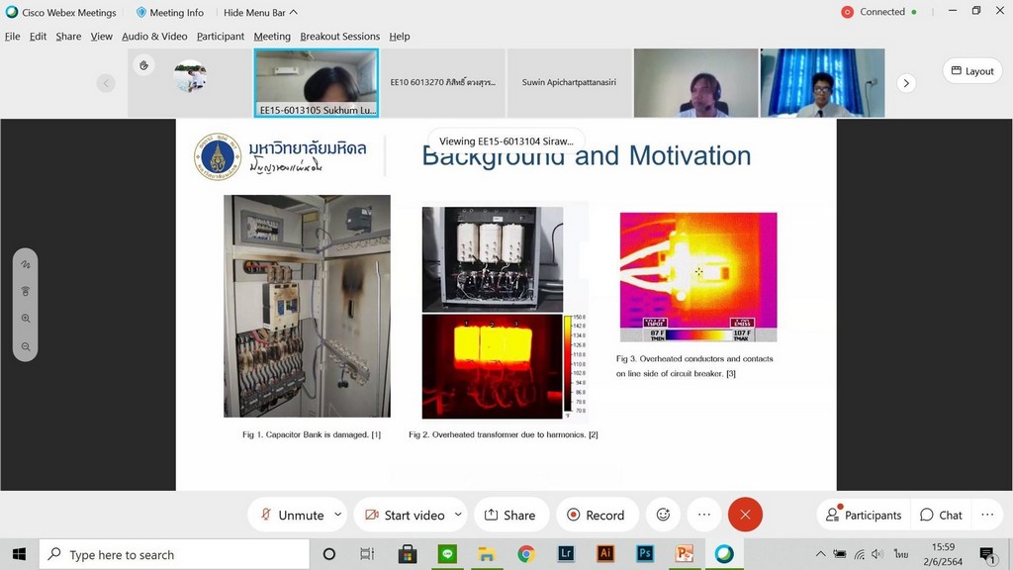Screen dimensions: 1013x570
Task: Open More options in the control bar
Action: point(703,515)
